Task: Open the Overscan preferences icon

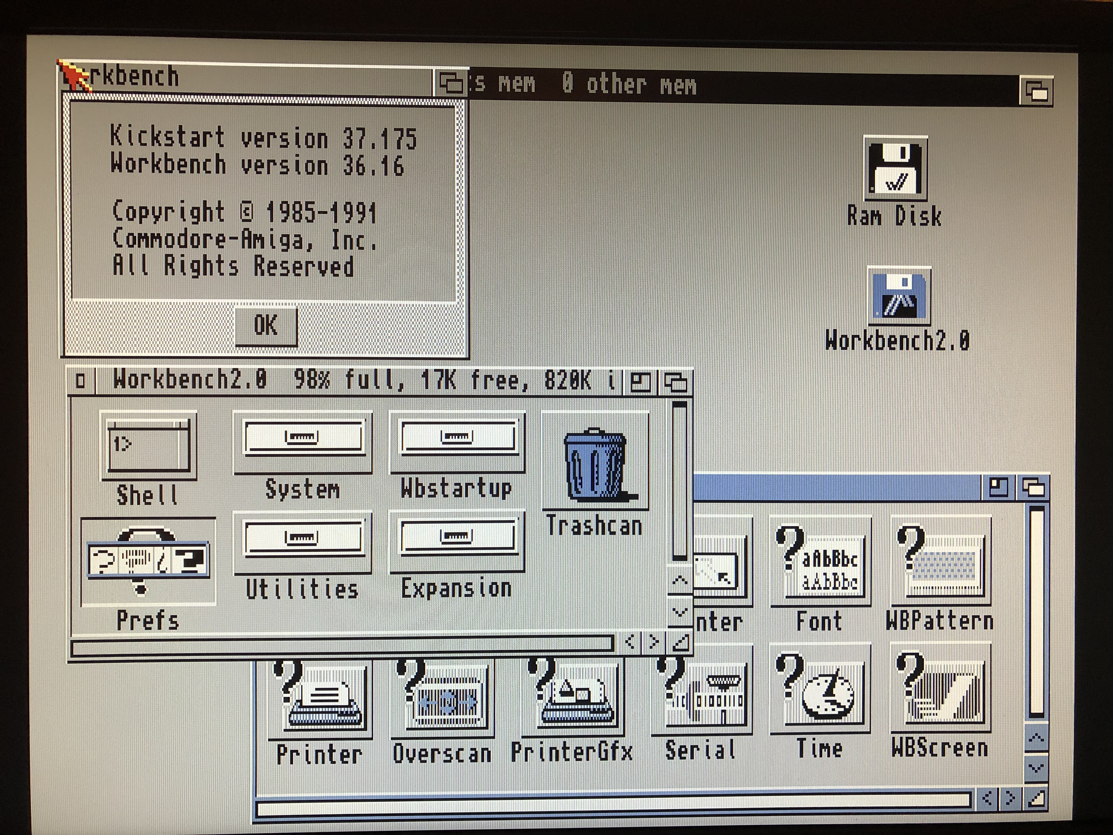Action: (443, 697)
